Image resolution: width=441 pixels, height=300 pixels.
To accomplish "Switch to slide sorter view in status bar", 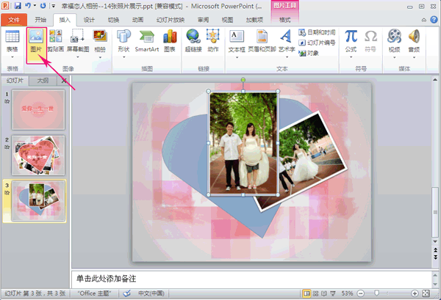I will pyautogui.click(x=314, y=293).
